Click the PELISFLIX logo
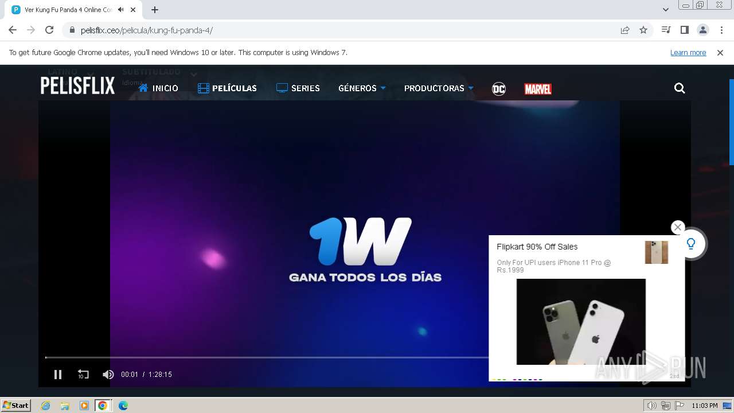This screenshot has width=734, height=413. point(77,85)
